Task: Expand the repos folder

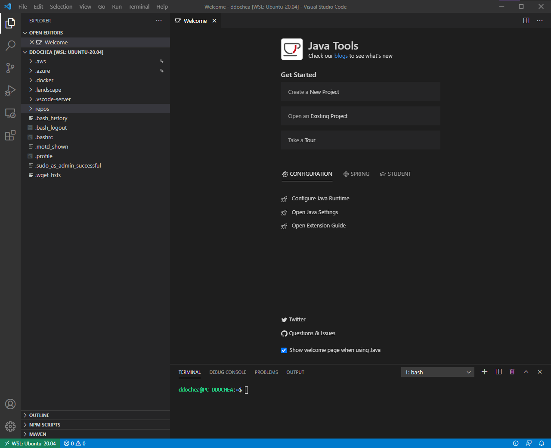Action: [x=95, y=109]
